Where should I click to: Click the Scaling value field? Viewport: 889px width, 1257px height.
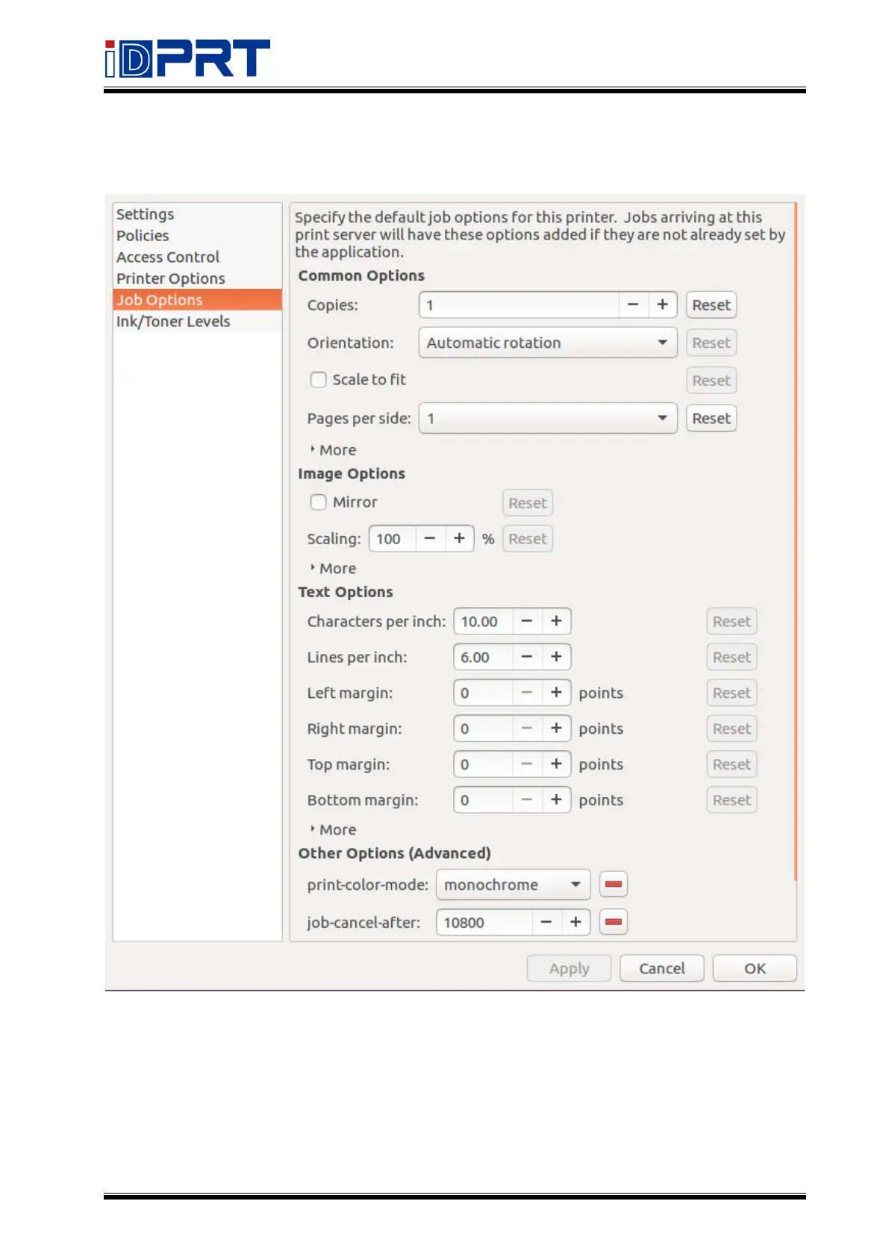[393, 538]
